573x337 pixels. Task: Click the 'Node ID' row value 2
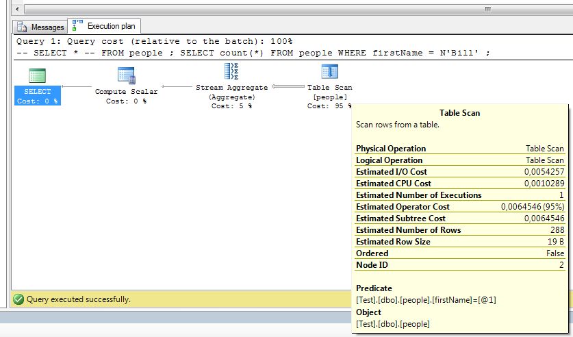tap(561, 265)
